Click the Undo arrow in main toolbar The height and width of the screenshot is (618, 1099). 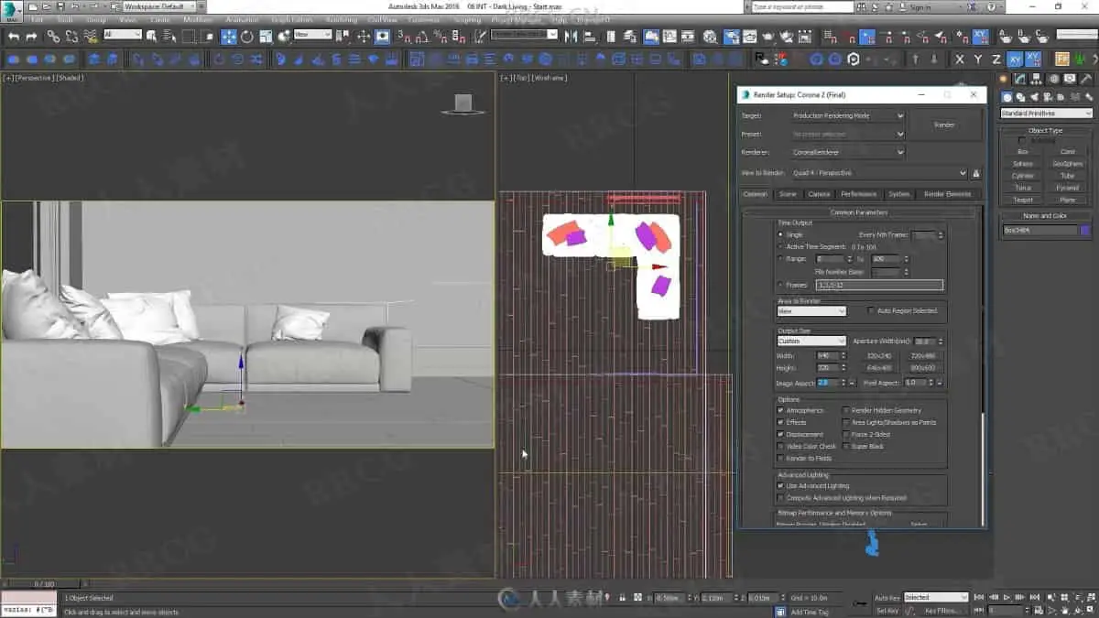coord(14,37)
